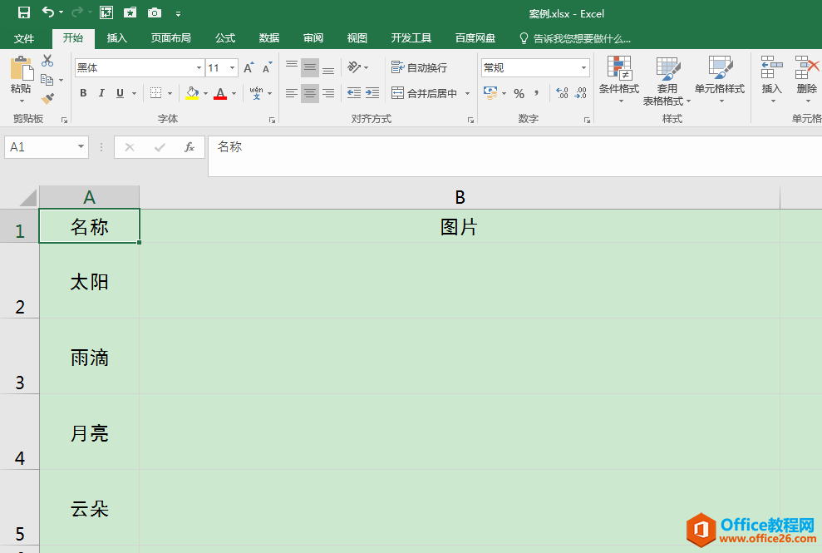Select the cell containing 雨滴
This screenshot has width=822, height=553.
point(89,356)
